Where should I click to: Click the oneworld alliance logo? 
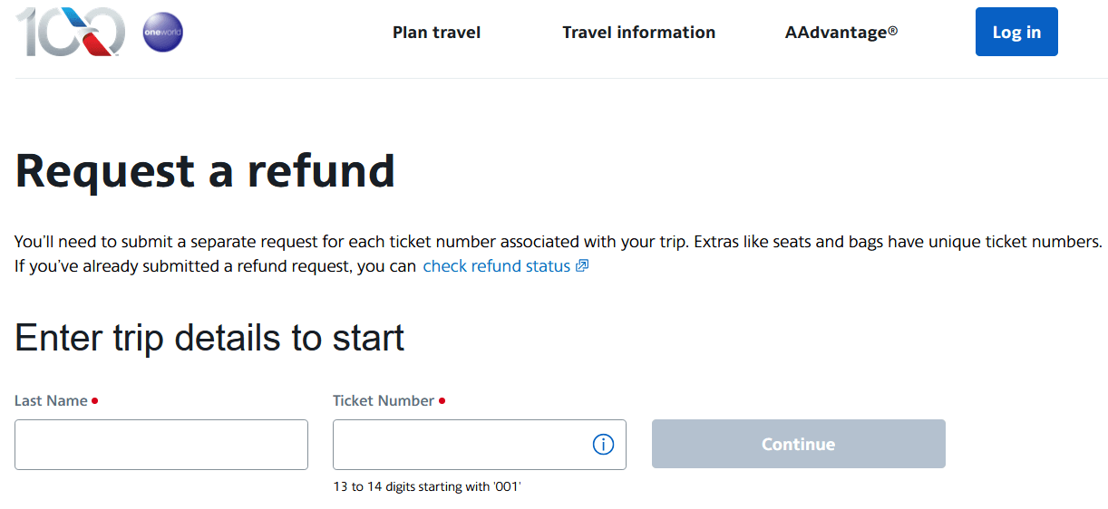click(x=163, y=33)
